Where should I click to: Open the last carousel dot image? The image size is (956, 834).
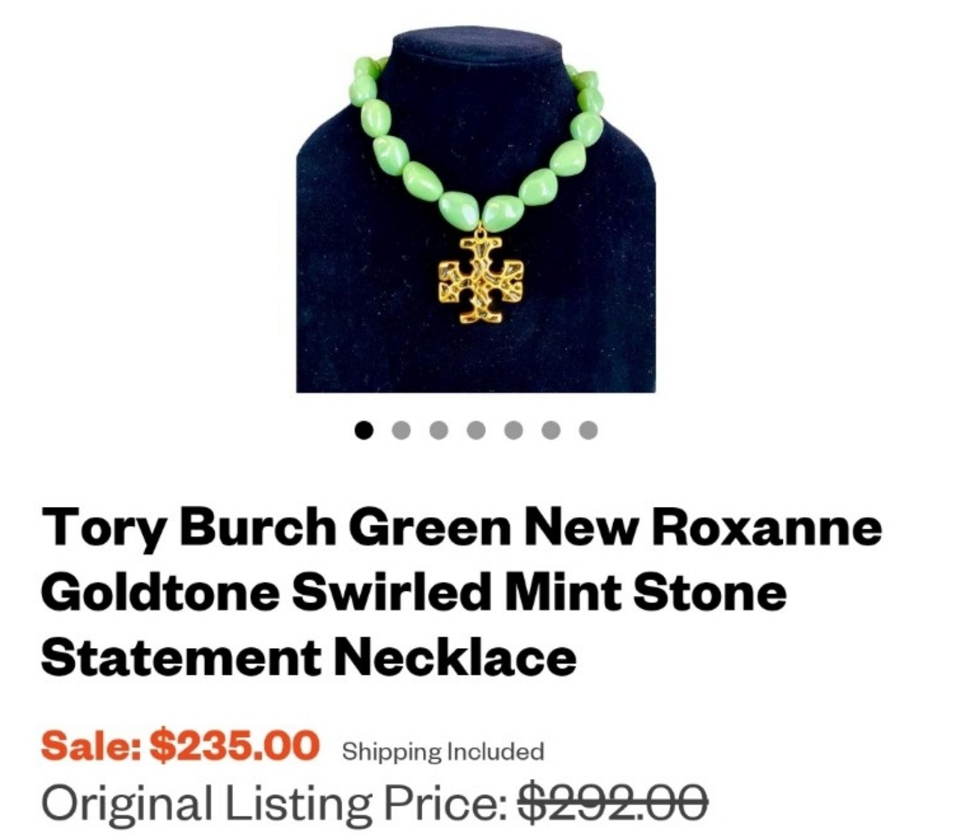click(x=589, y=430)
